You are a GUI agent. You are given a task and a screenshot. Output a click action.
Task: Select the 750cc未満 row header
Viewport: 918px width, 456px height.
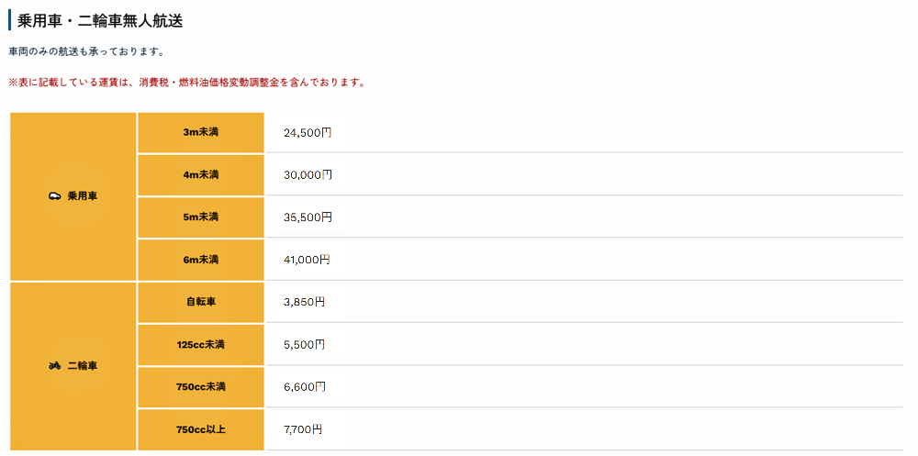pos(201,387)
